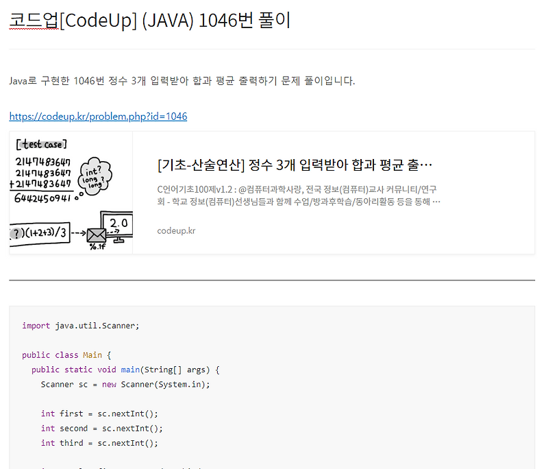The height and width of the screenshot is (469, 548).
Task: Open the embedded codeup.kr link preview card
Action: [x=274, y=192]
